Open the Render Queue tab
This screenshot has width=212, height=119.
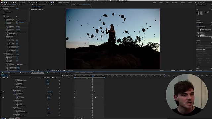pyautogui.click(x=68, y=73)
